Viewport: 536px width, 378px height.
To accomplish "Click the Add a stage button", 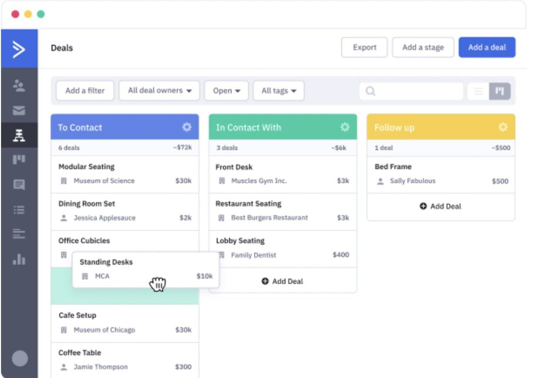I will tap(423, 48).
